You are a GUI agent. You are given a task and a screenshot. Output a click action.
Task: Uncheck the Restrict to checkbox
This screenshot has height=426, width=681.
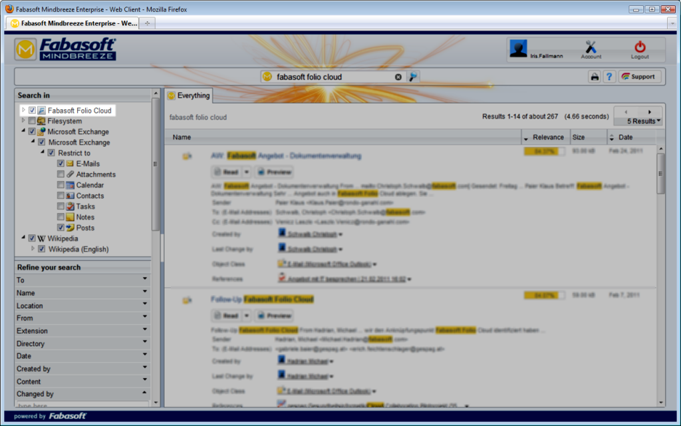[51, 153]
